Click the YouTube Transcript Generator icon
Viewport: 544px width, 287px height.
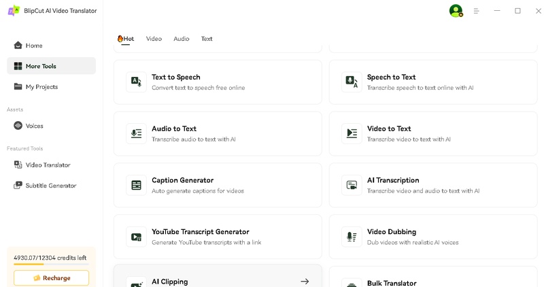pyautogui.click(x=136, y=237)
